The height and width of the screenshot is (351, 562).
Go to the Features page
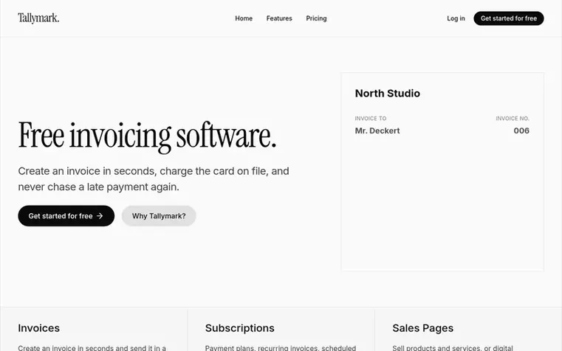279,18
